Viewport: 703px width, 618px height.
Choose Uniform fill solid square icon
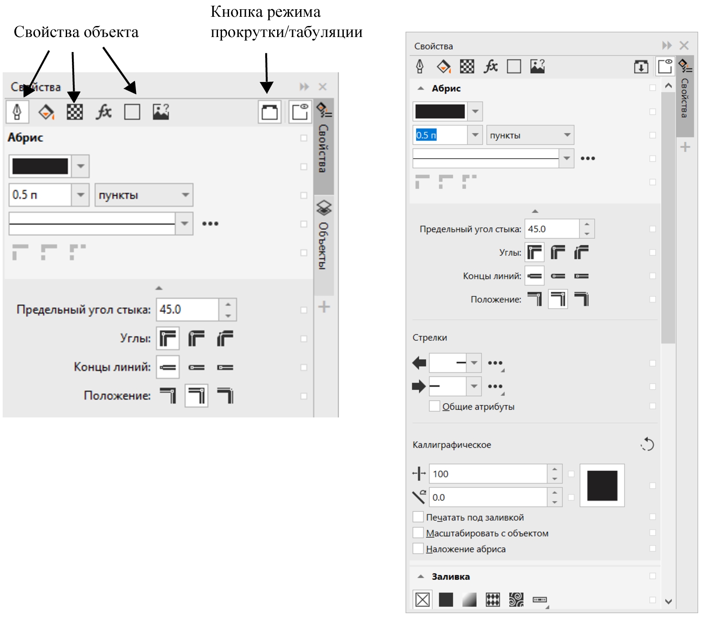(446, 599)
